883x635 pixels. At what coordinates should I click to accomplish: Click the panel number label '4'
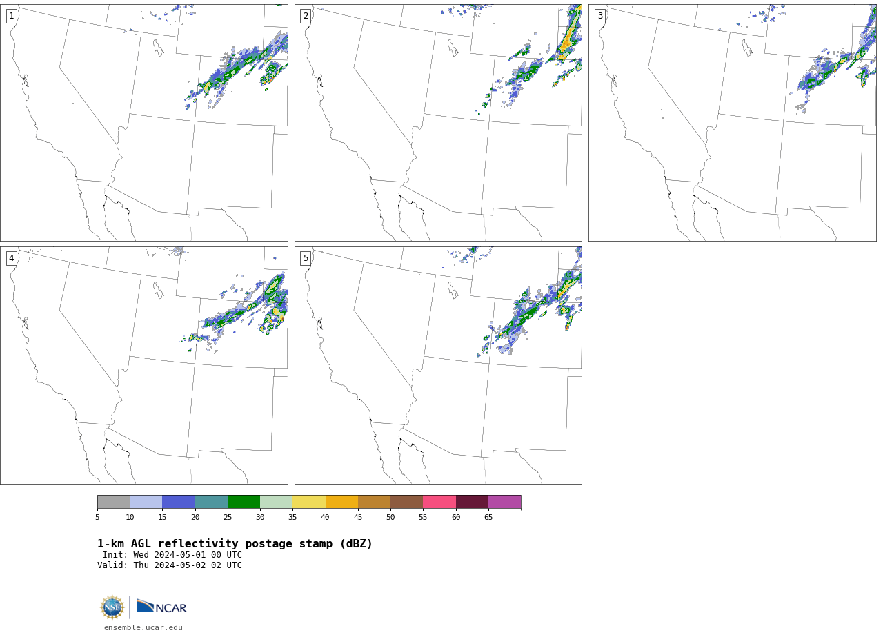pyautogui.click(x=12, y=258)
